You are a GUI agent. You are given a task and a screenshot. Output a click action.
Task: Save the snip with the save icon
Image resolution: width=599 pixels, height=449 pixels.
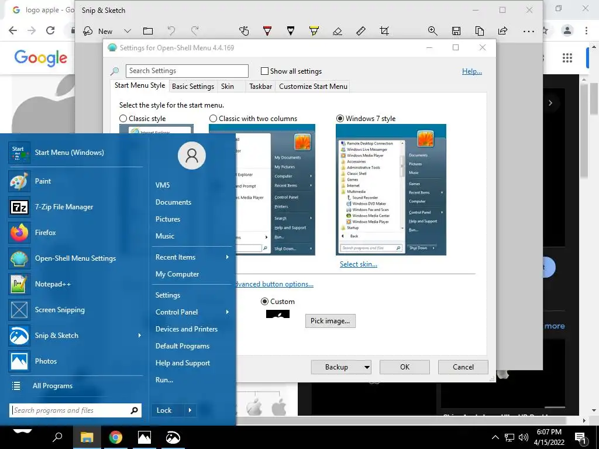coord(456,31)
